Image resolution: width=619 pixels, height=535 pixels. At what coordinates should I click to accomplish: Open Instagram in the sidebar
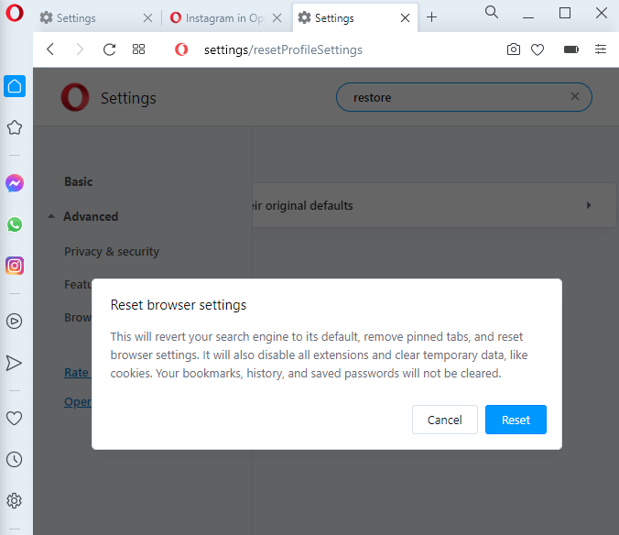15,266
